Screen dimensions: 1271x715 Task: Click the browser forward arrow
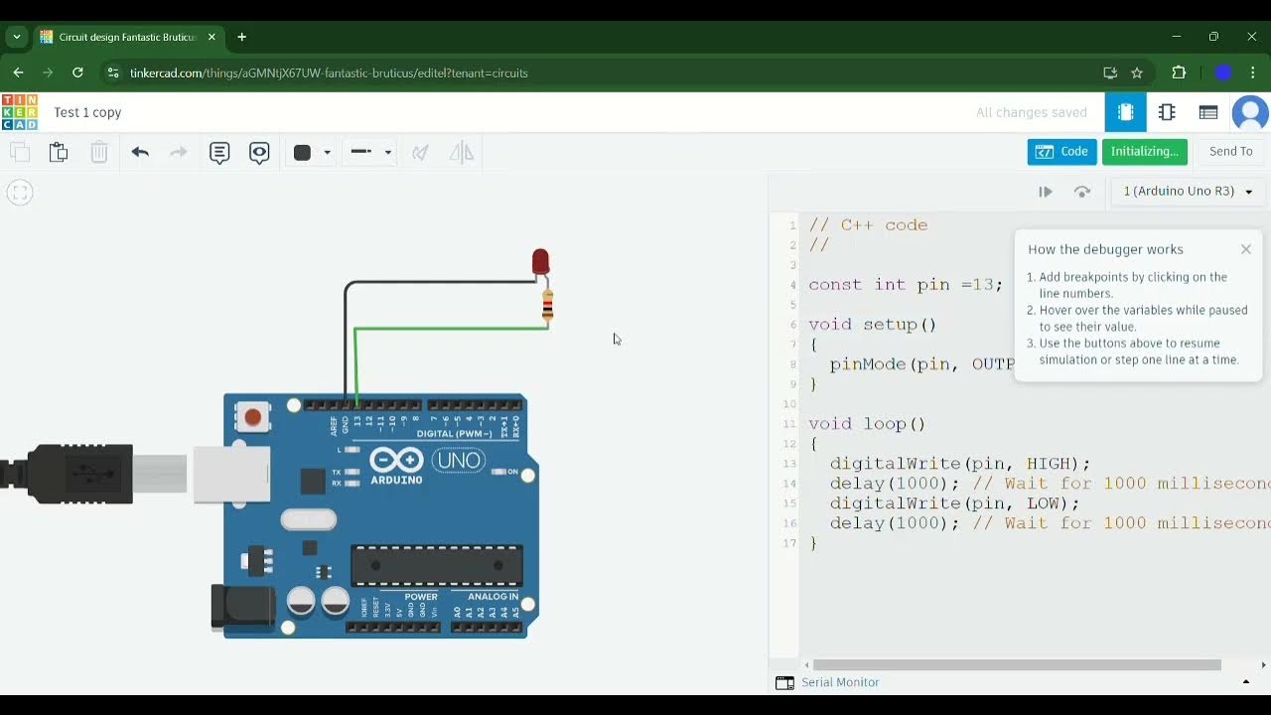tap(48, 72)
